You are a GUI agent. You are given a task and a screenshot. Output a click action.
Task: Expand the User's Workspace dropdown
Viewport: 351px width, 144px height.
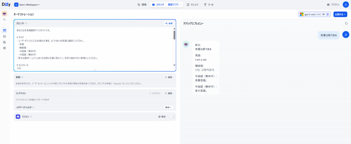point(27,5)
